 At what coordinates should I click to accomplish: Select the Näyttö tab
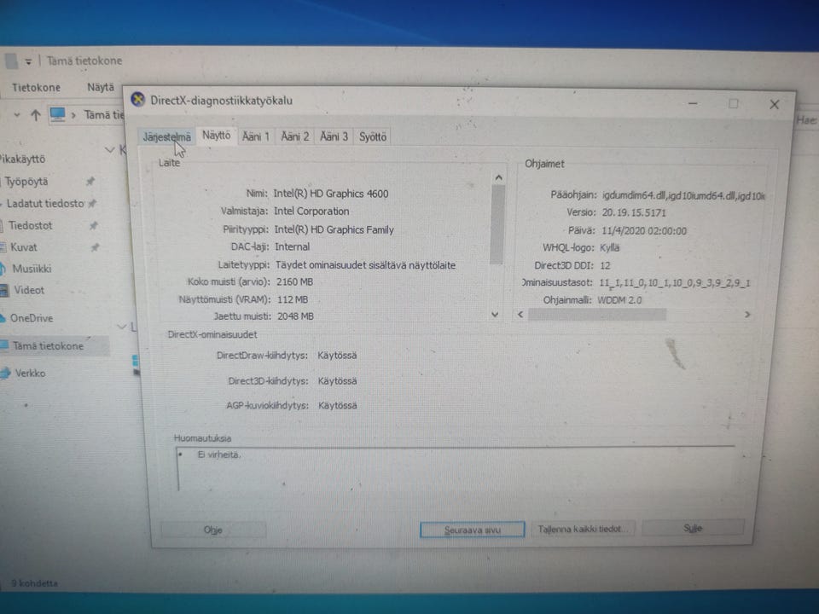[x=216, y=136]
